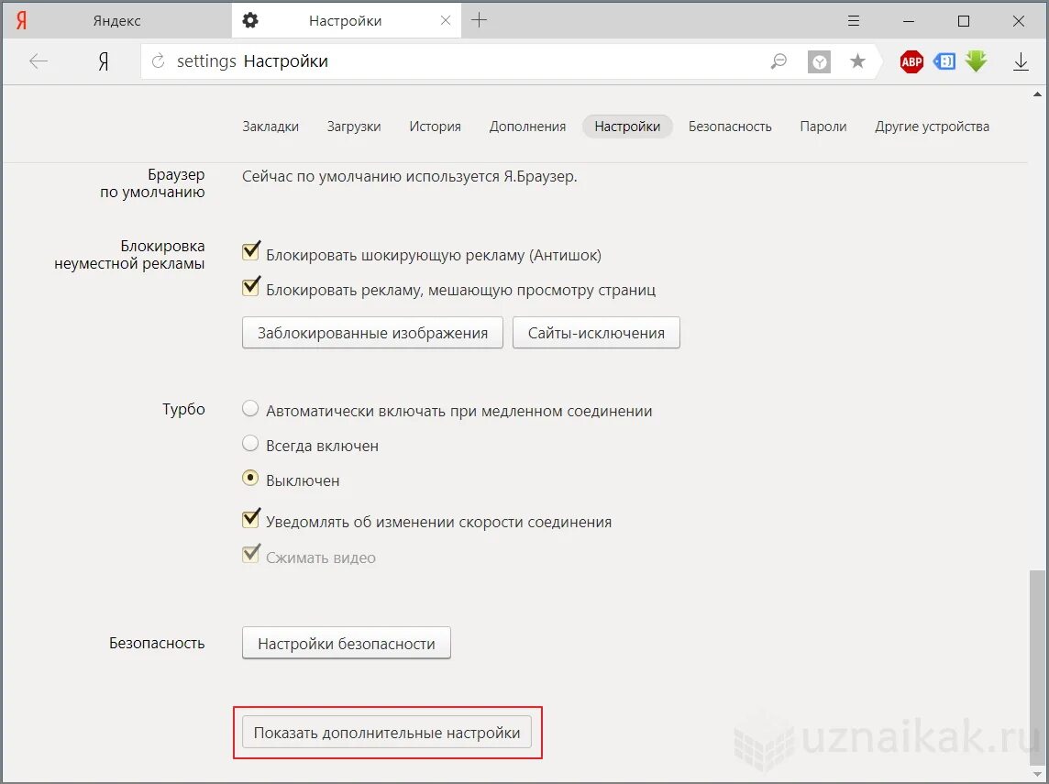
Task: Click the green download arrow extension
Action: click(x=976, y=61)
